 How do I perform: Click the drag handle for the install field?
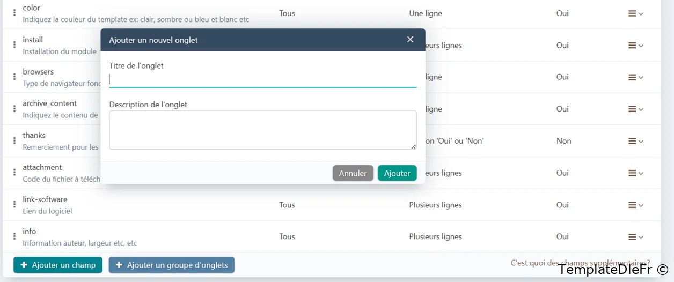pyautogui.click(x=14, y=45)
